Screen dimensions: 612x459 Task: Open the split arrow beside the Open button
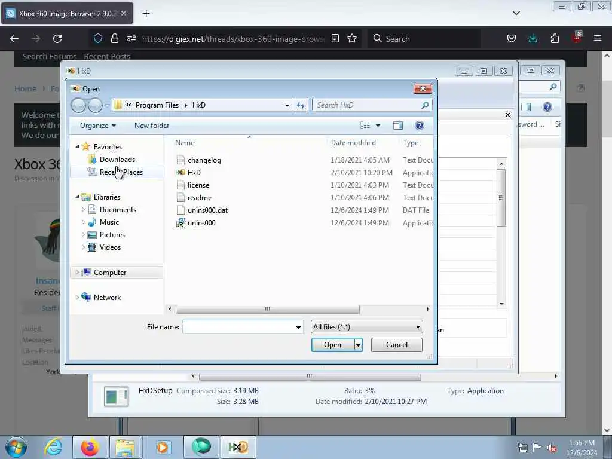358,345
